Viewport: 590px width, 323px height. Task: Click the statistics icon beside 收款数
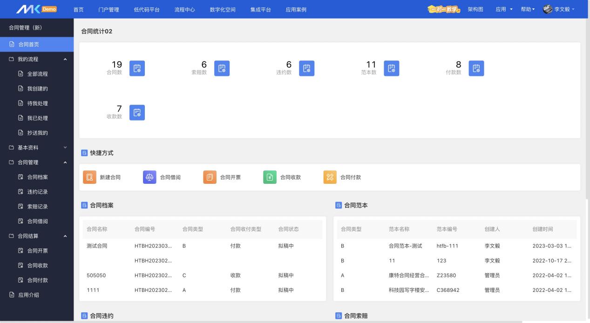[137, 112]
